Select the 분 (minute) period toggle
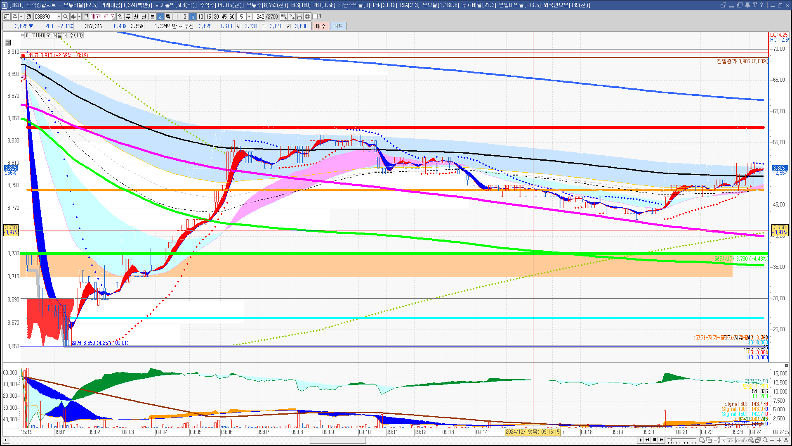 [x=152, y=17]
